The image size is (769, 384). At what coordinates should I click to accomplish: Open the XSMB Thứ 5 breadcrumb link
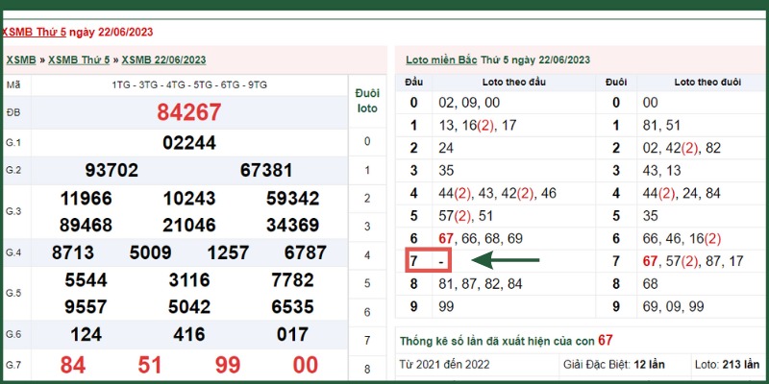coord(79,60)
